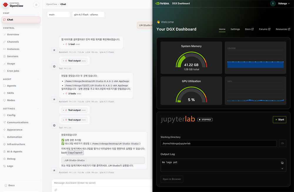Expand the Output Log chevron
This screenshot has width=294, height=192.
click(x=282, y=168)
